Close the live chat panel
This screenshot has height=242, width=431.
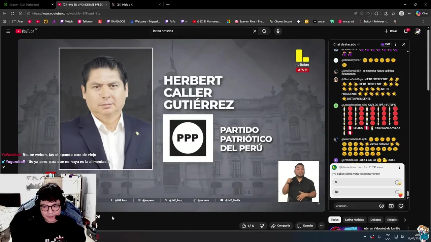pyautogui.click(x=404, y=44)
